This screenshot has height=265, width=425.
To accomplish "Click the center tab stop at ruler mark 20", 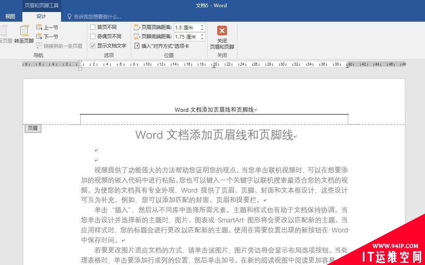I will click(x=214, y=66).
